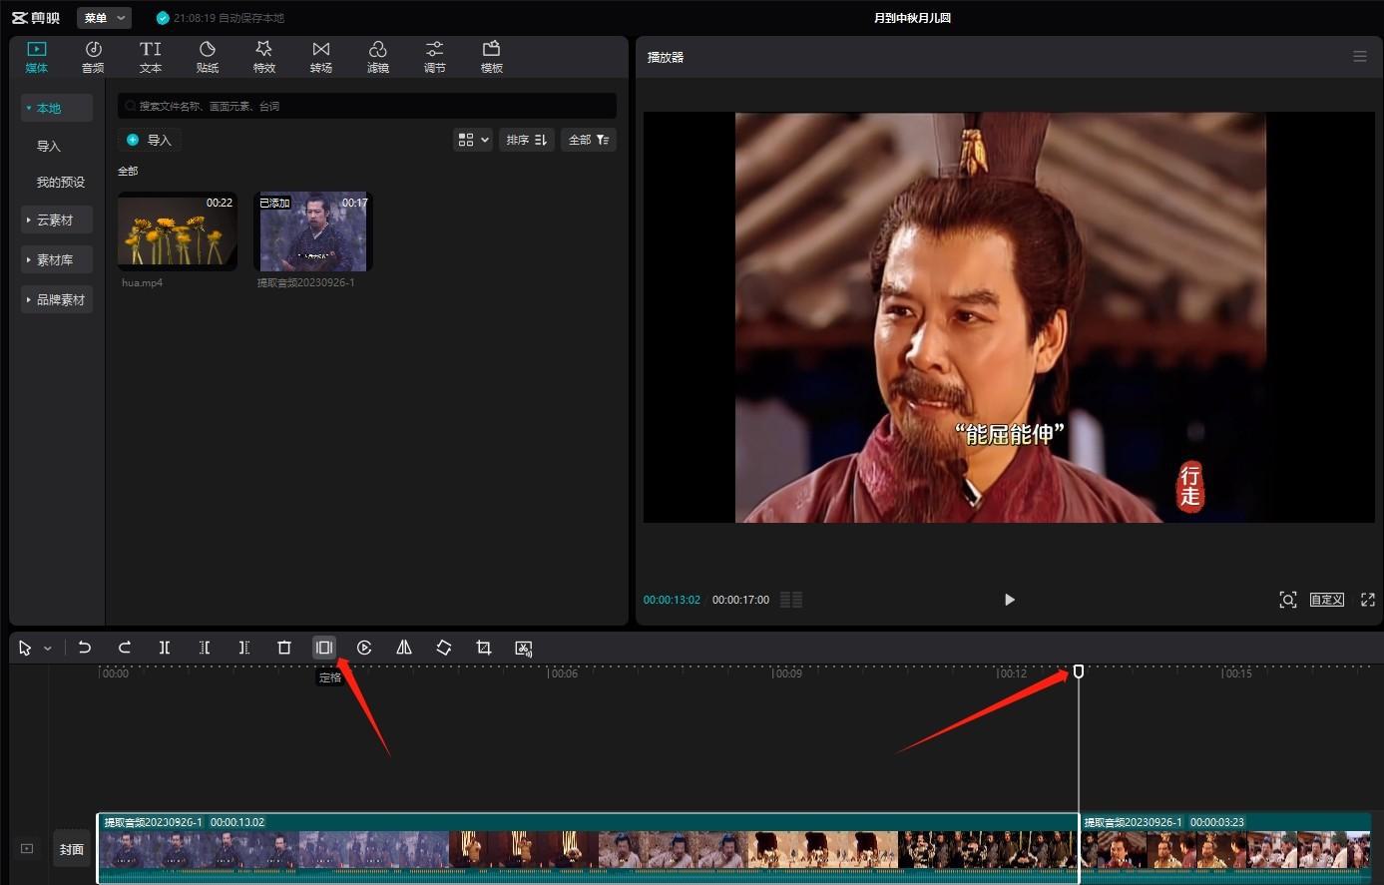
Task: Delete the selected clip
Action: point(284,648)
